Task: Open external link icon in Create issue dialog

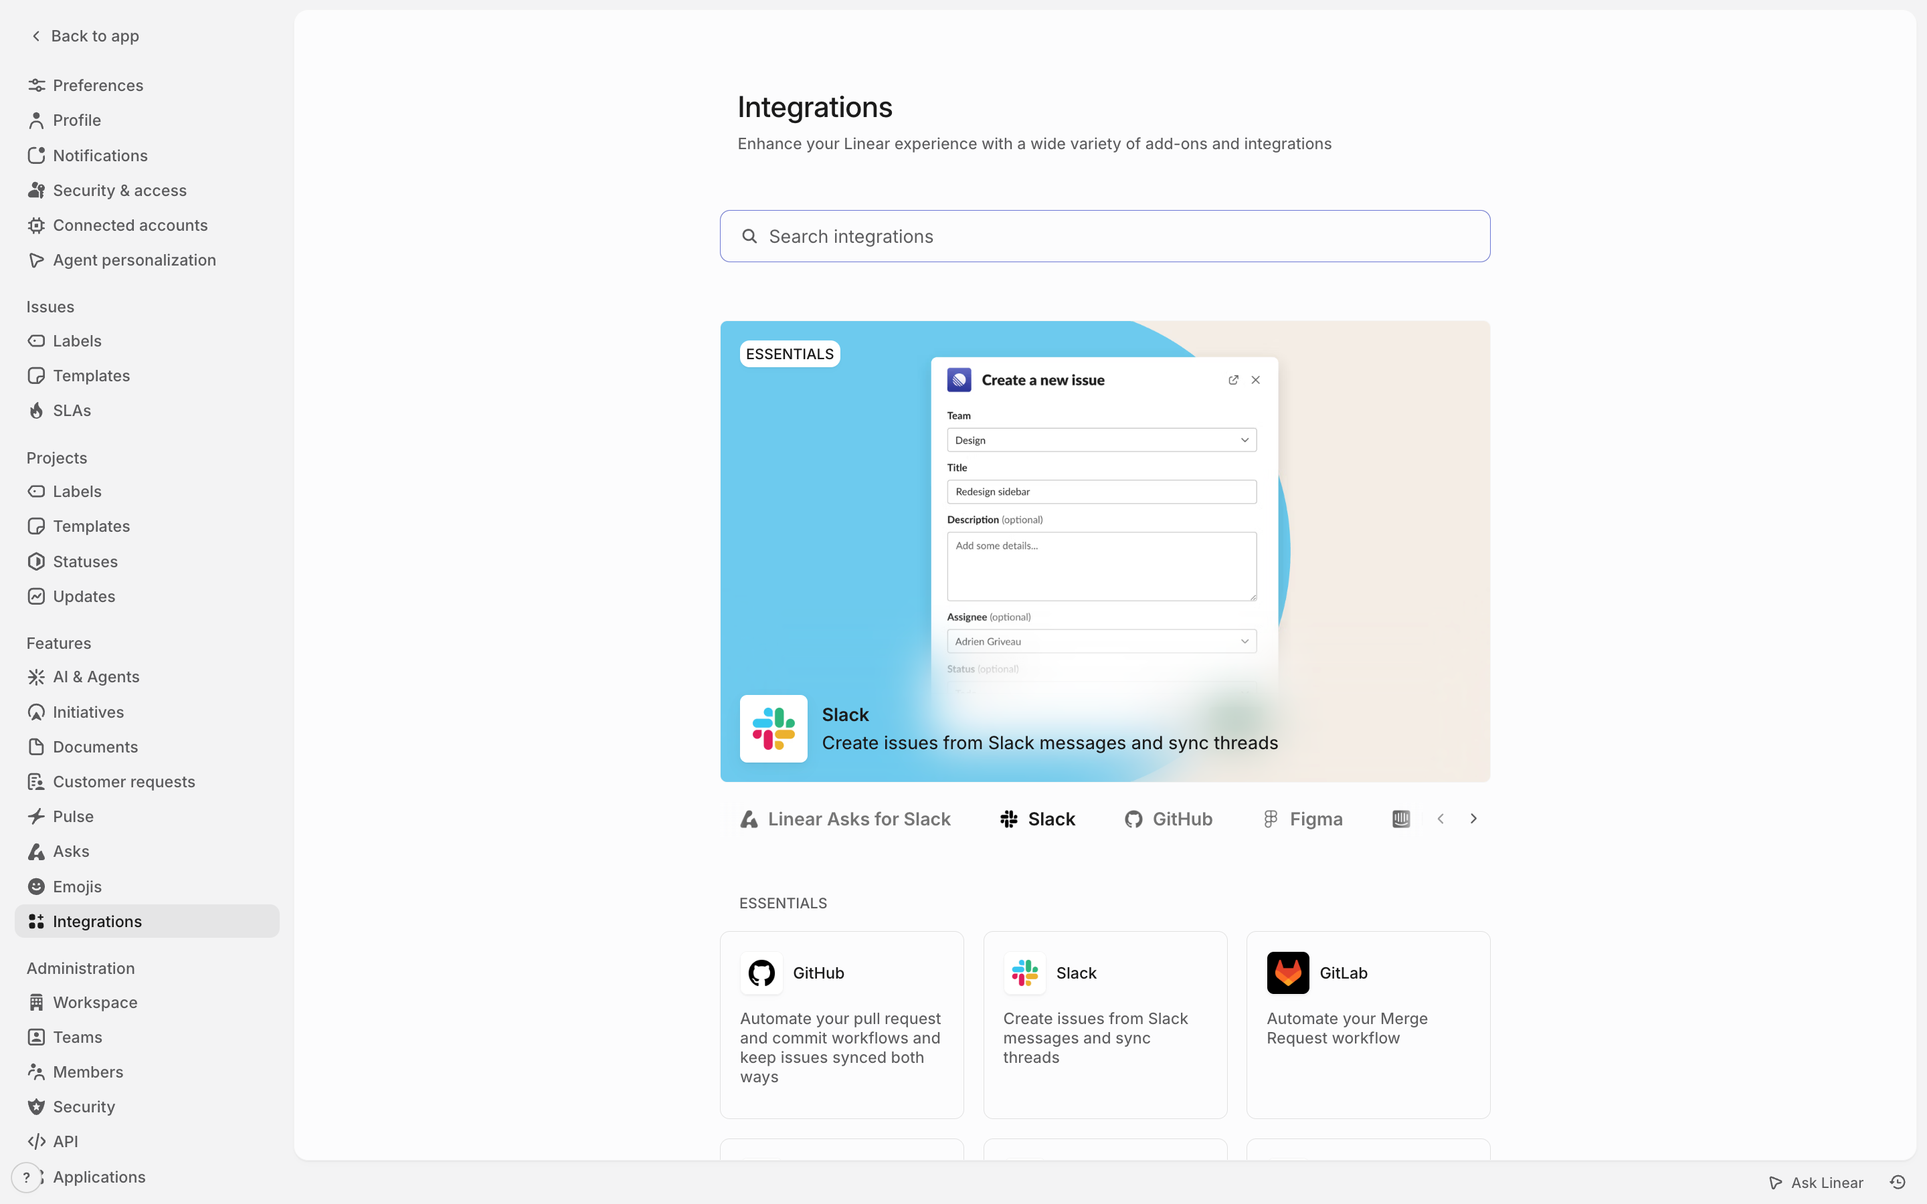Action: pos(1232,380)
